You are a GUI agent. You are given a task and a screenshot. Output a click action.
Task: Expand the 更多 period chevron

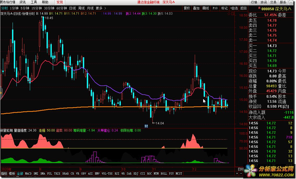(x=105, y=8)
